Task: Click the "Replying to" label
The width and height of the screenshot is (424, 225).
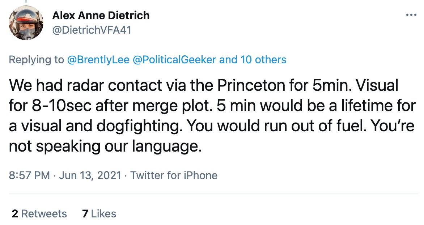Action: click(36, 60)
